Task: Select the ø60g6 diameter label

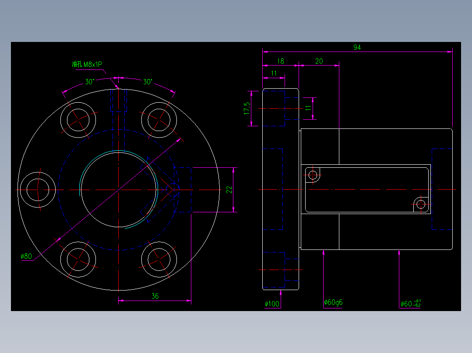Action: (x=333, y=302)
